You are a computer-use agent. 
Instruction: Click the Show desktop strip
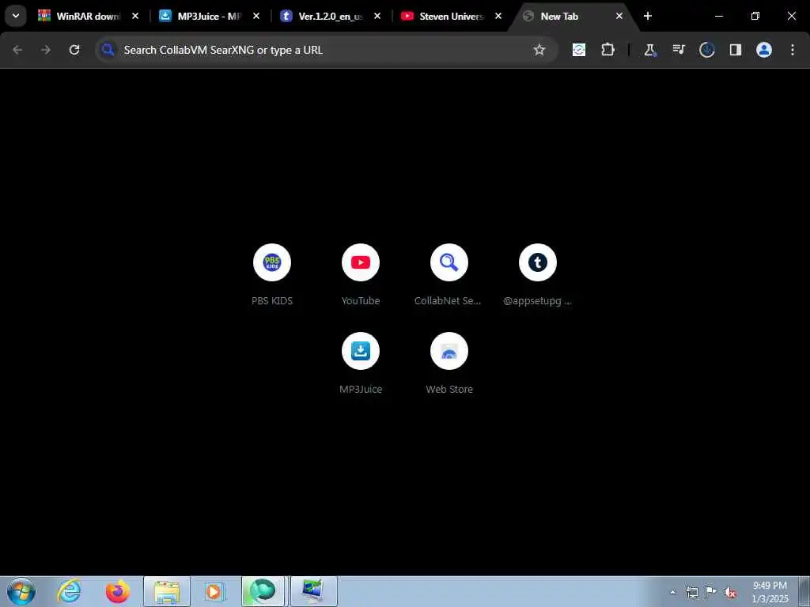(804, 591)
